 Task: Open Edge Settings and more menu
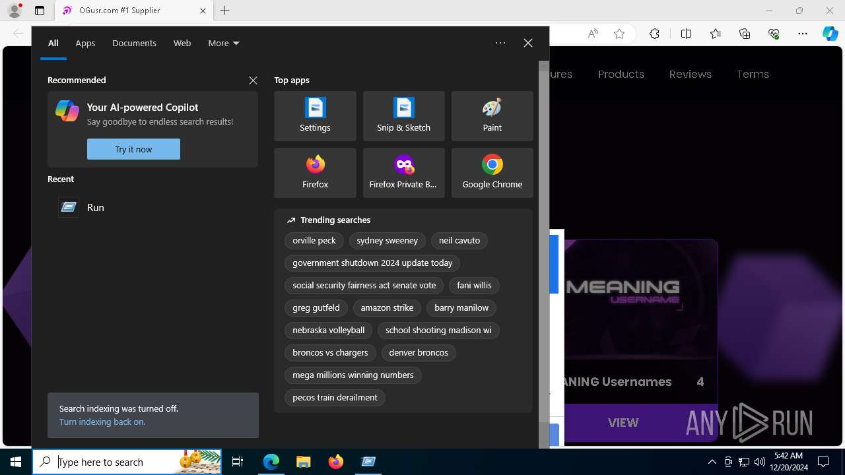click(x=803, y=34)
